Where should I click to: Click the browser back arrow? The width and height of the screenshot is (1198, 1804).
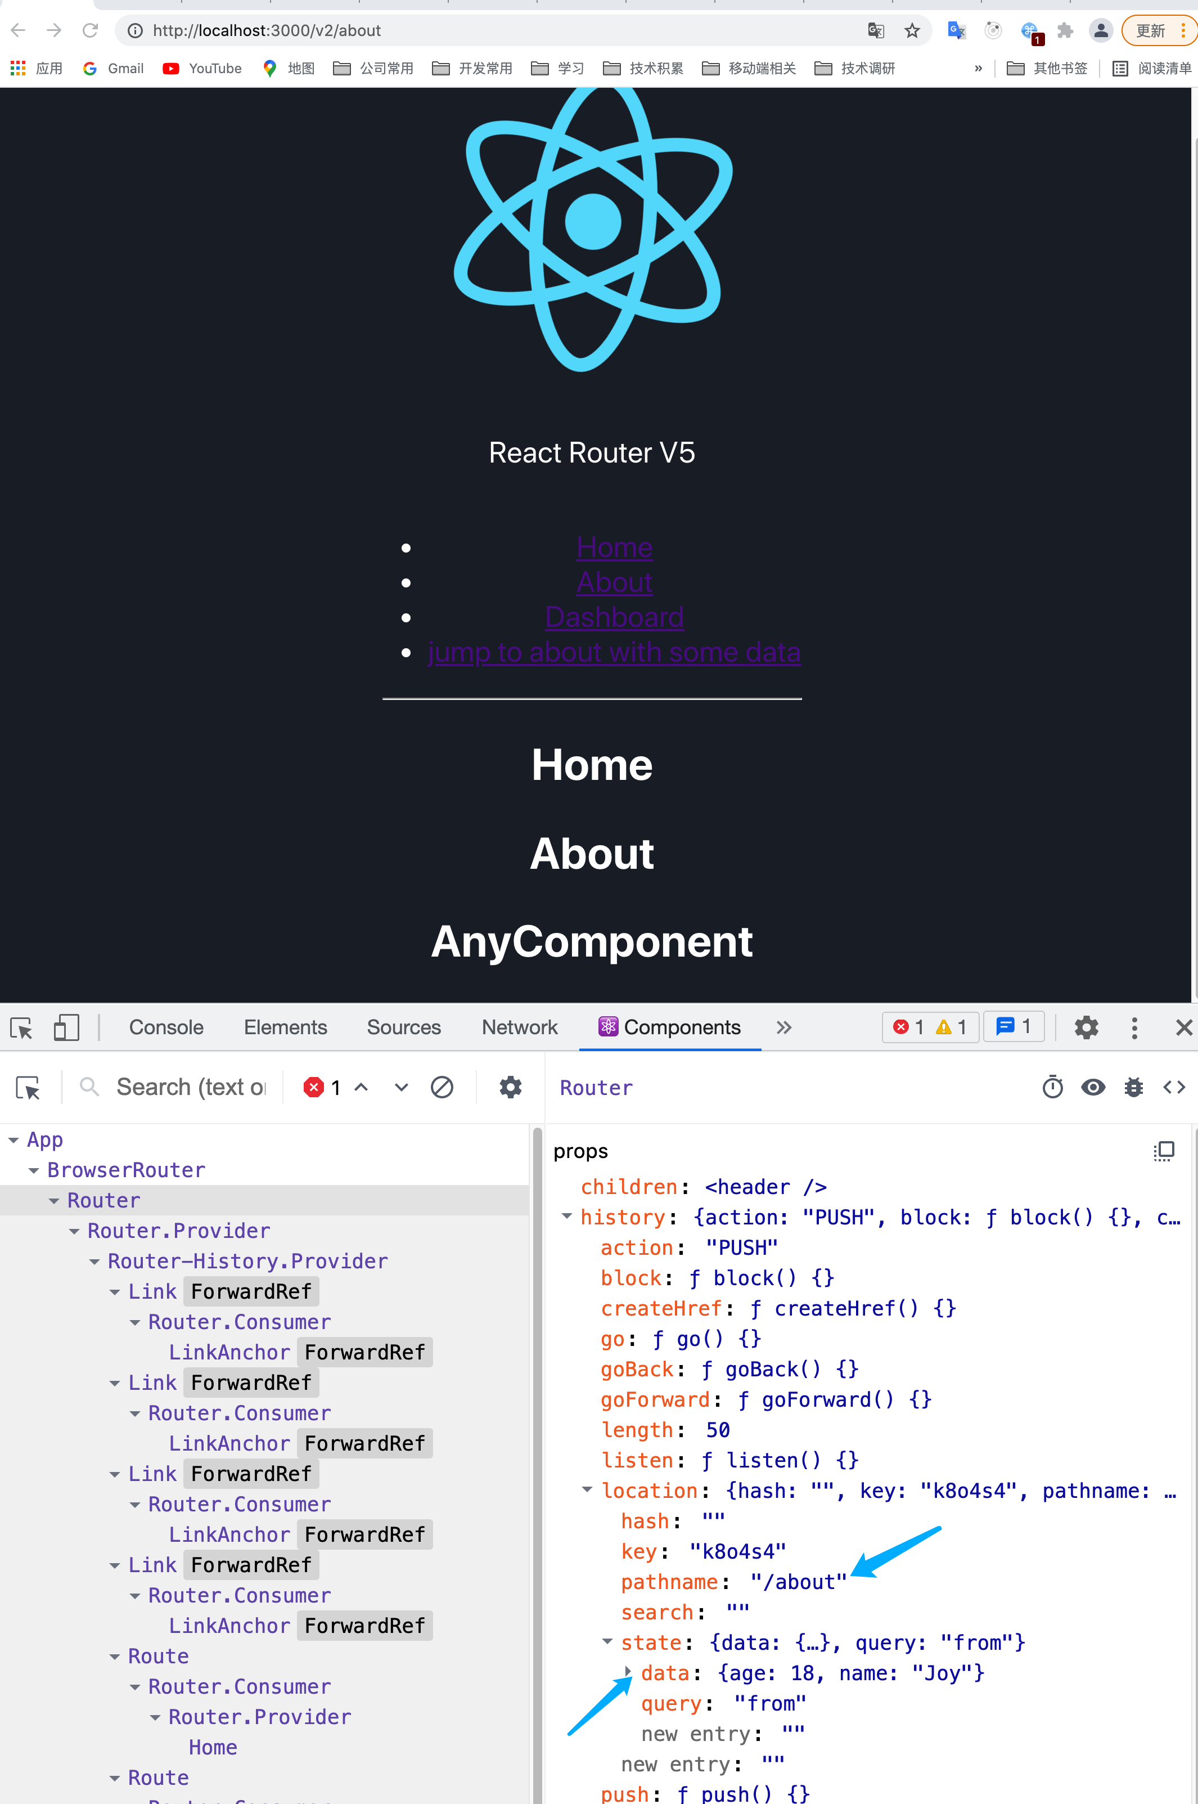[x=19, y=30]
